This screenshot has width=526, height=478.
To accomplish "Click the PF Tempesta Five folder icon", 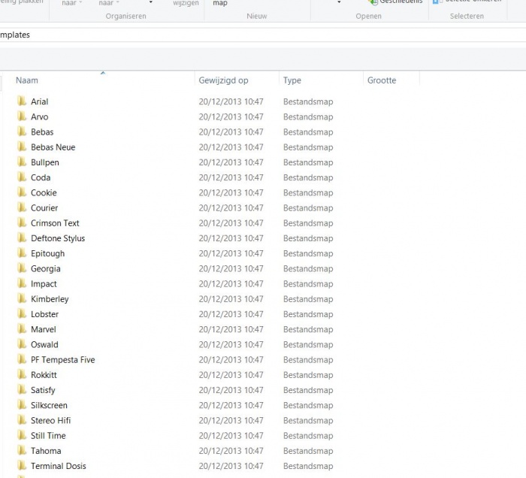I will point(22,359).
